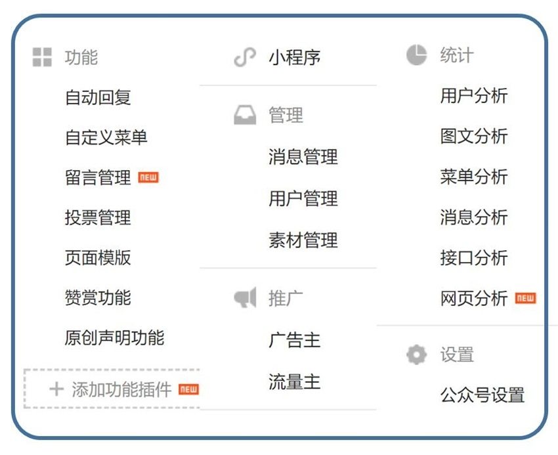Open 消息分析 under 统计

(x=474, y=217)
